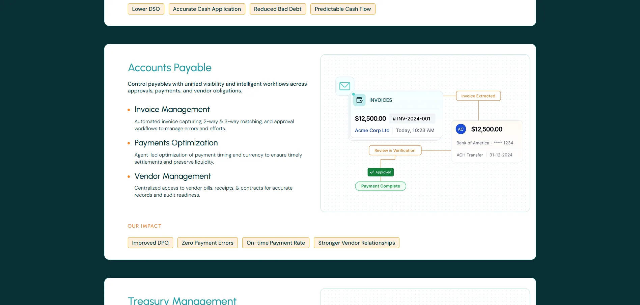Select the Predictable Cash Flow tag
The image size is (640, 305).
pyautogui.click(x=343, y=9)
